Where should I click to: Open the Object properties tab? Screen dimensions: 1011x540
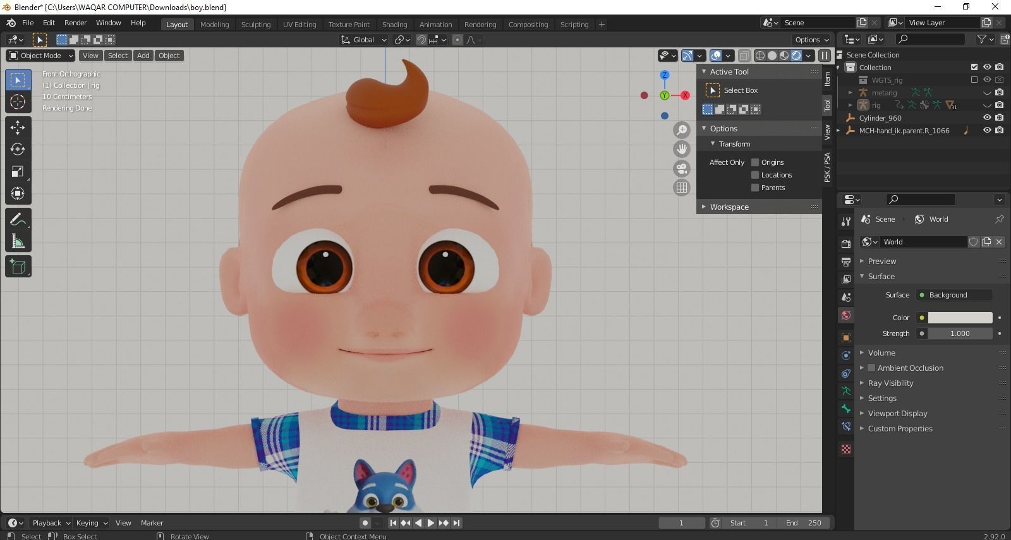(x=846, y=338)
